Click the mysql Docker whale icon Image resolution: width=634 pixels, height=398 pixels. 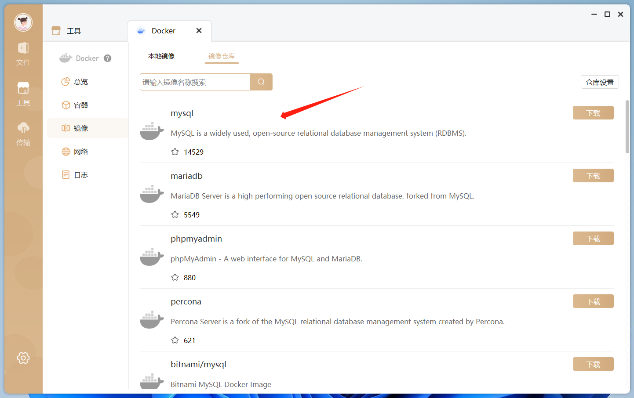point(152,131)
